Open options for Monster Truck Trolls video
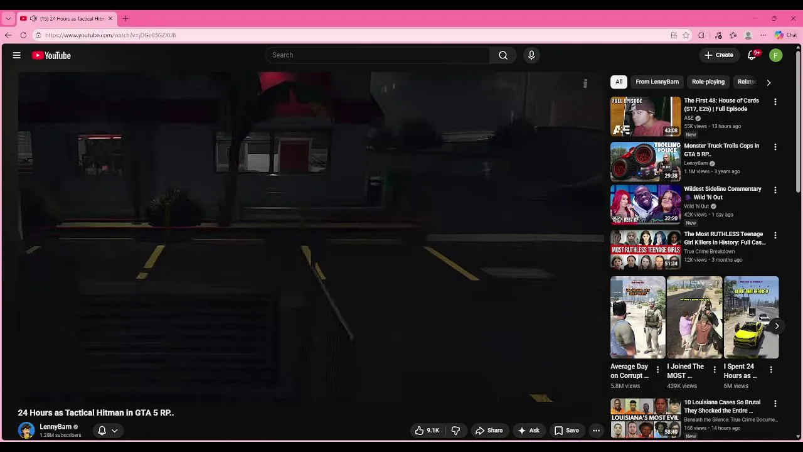Screen dimensions: 803x452 (x=775, y=147)
